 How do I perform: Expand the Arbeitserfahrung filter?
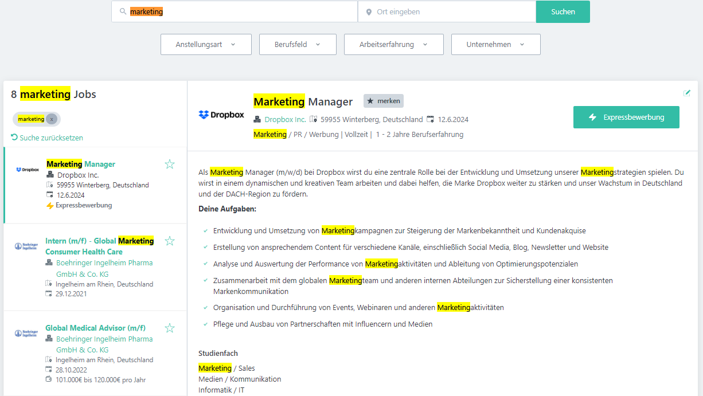pos(394,44)
